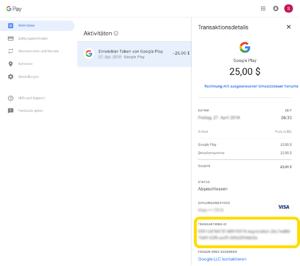The height and width of the screenshot is (266, 300).
Task: Open the notifications bell
Action: click(x=275, y=9)
